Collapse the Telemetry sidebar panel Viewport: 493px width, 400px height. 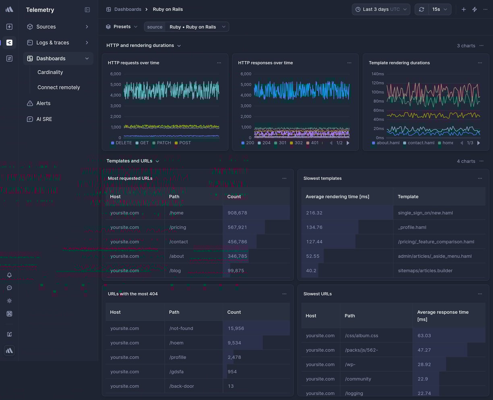[87, 10]
